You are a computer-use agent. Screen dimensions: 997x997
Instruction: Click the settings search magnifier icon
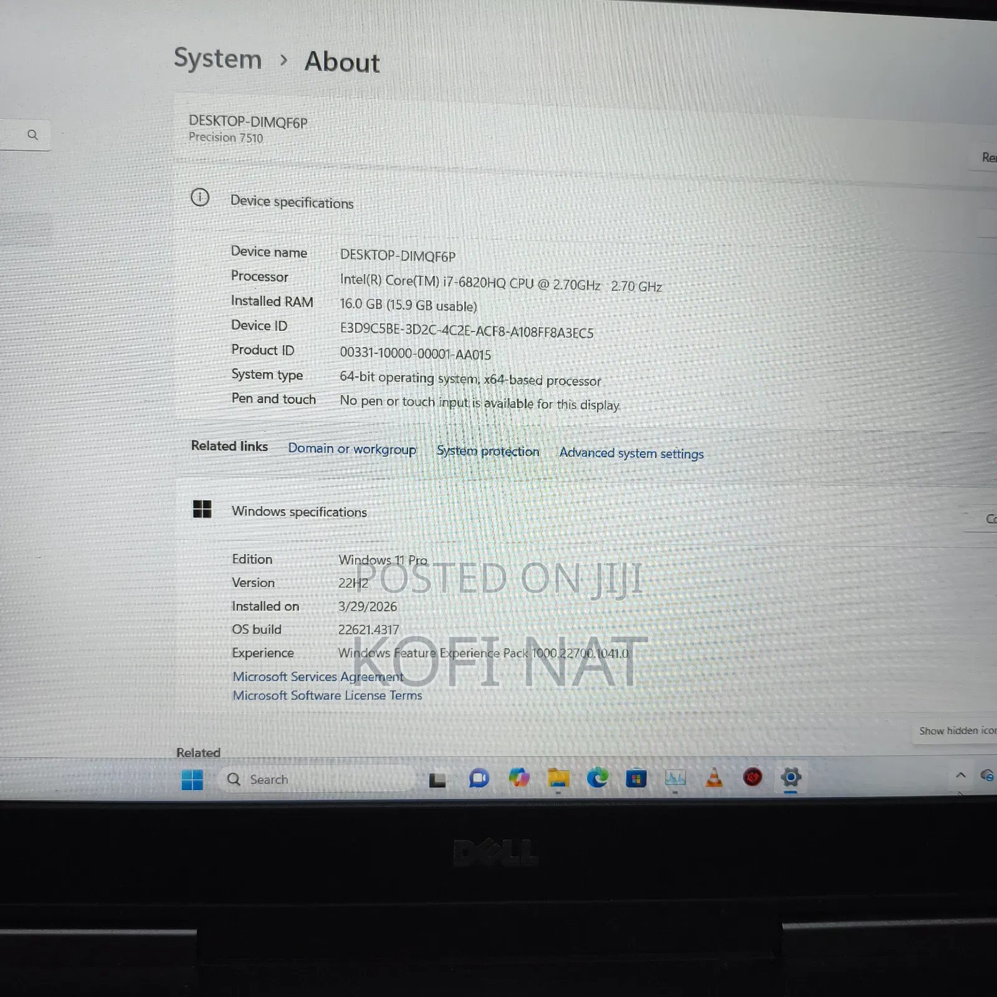(33, 135)
